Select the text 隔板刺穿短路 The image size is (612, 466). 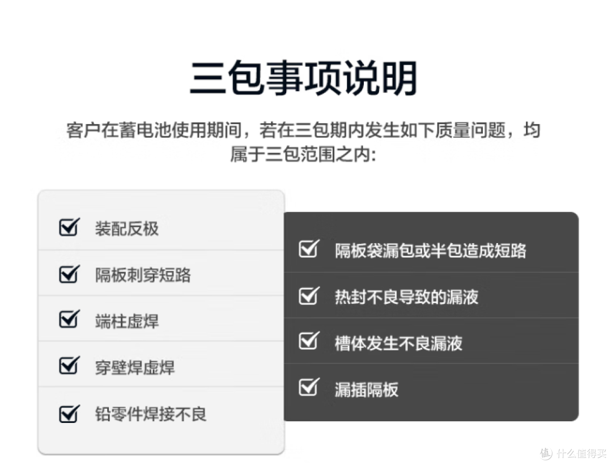(x=143, y=275)
